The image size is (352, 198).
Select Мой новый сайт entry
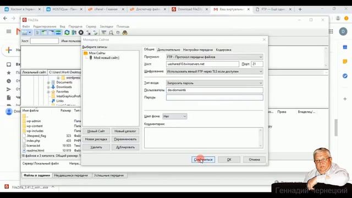click(x=106, y=58)
